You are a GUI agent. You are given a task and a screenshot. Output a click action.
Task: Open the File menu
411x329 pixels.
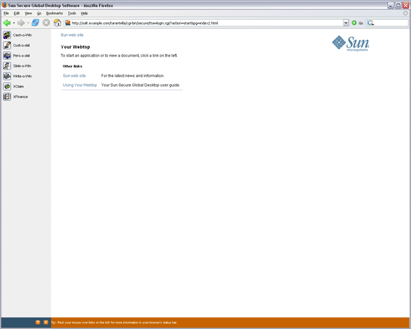(x=6, y=13)
